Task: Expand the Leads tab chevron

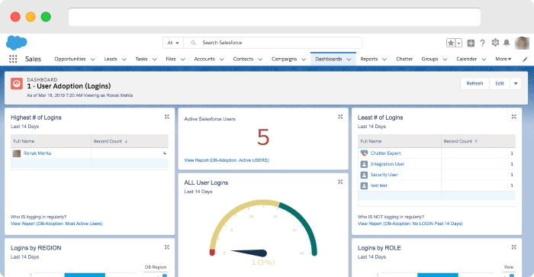Action: pyautogui.click(x=124, y=60)
